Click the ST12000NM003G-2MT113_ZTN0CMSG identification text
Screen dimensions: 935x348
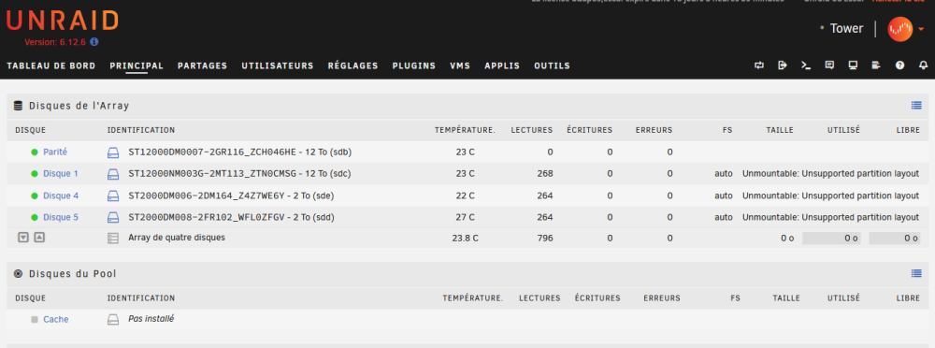click(239, 174)
